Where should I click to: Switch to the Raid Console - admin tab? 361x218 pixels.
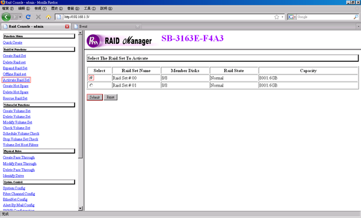pos(35,26)
